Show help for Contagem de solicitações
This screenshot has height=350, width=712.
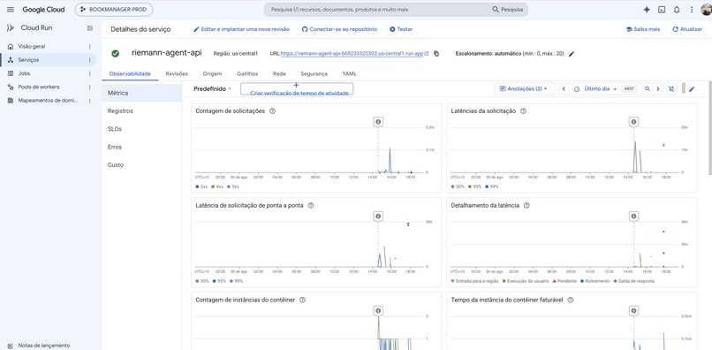coord(272,110)
